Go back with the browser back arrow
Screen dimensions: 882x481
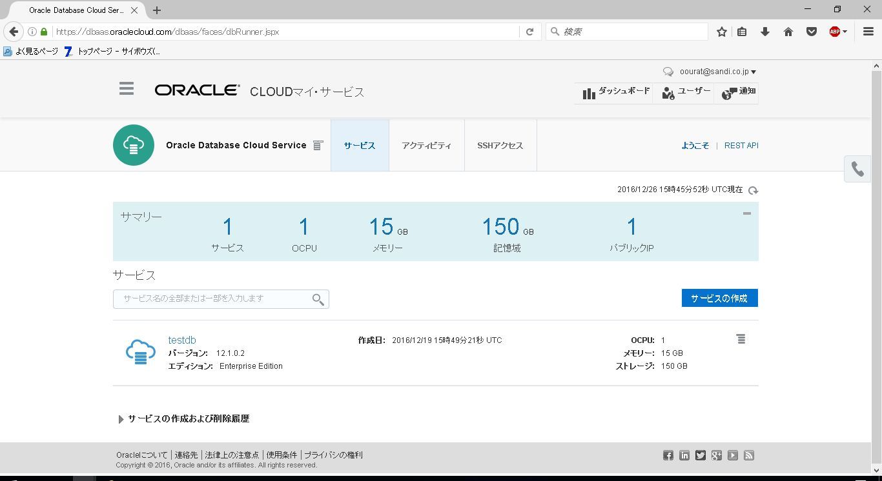(14, 32)
